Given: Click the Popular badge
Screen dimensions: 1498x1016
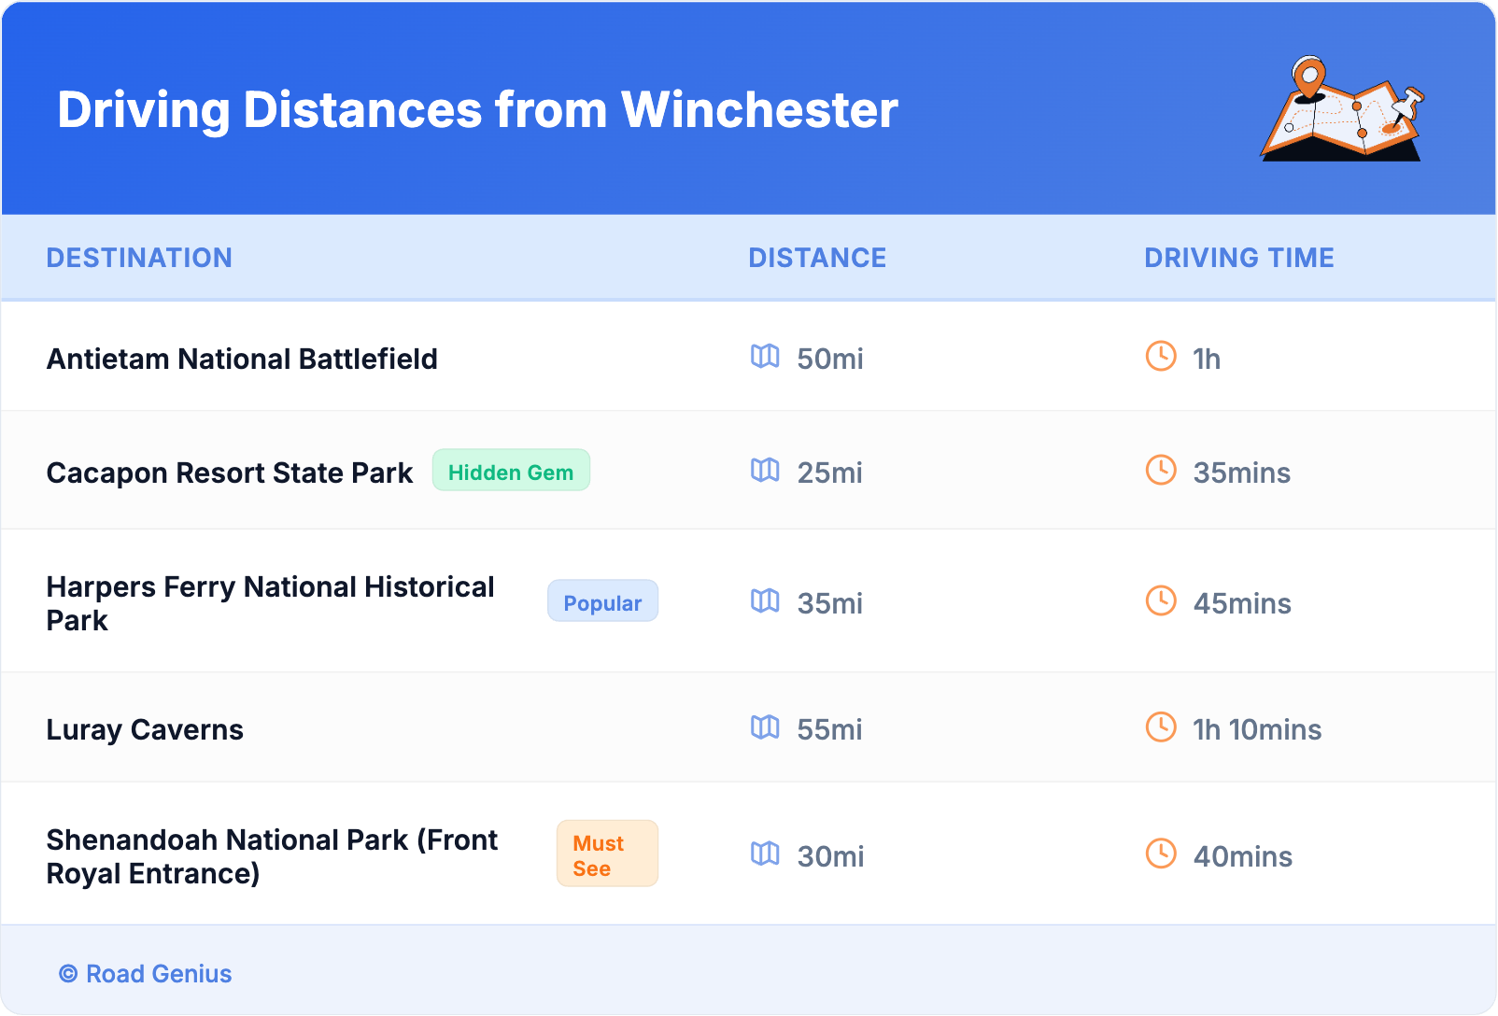Looking at the screenshot, I should pyautogui.click(x=602, y=602).
